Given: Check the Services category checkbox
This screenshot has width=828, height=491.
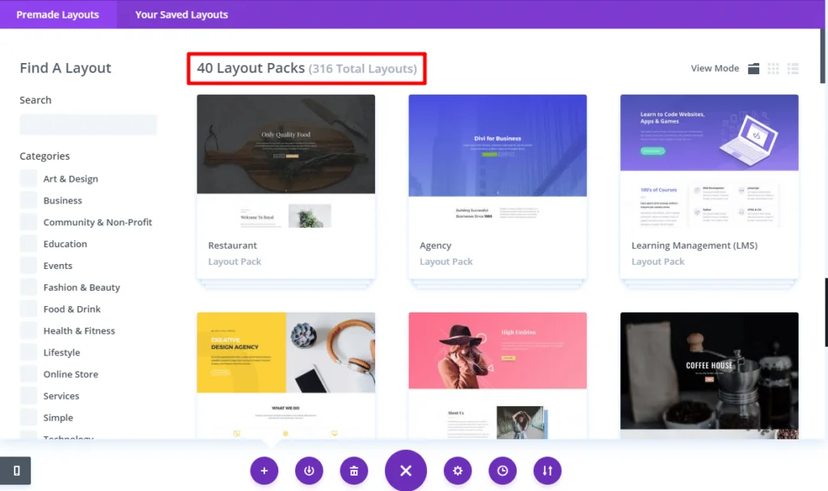Looking at the screenshot, I should point(28,396).
